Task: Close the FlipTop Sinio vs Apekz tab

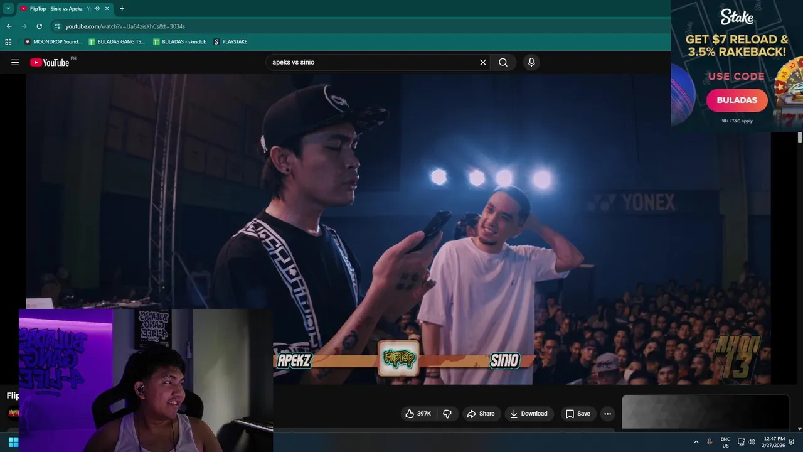Action: tap(107, 9)
